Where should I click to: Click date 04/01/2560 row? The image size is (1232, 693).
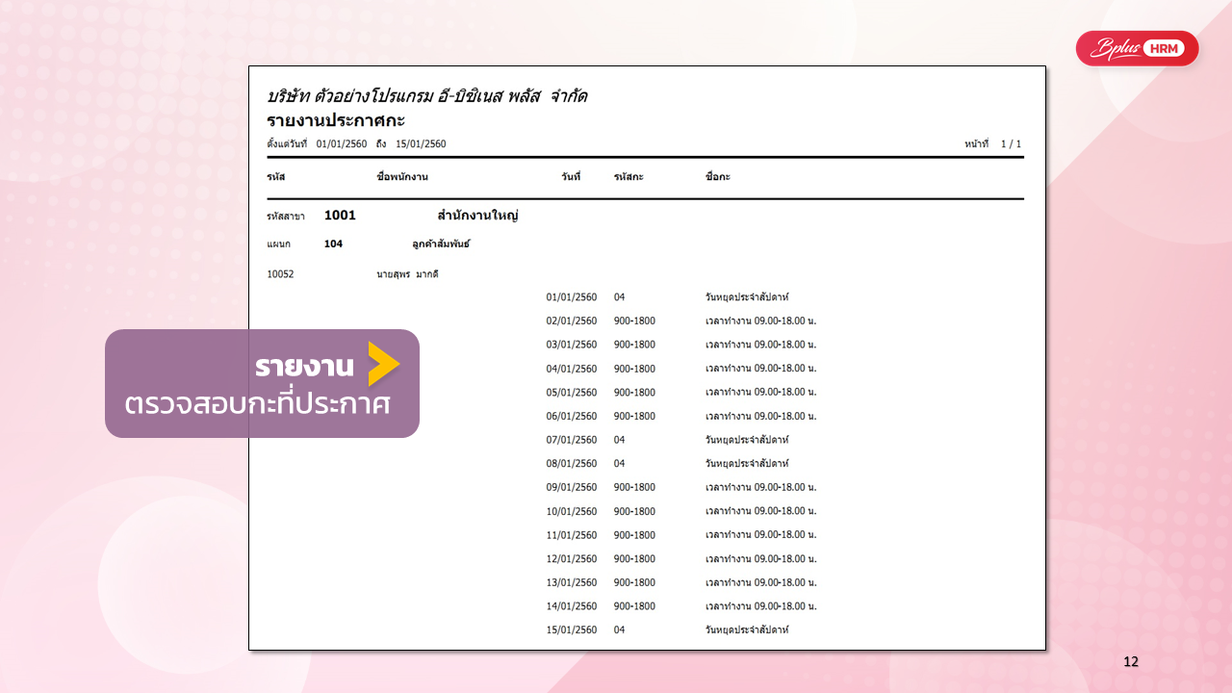tap(572, 369)
